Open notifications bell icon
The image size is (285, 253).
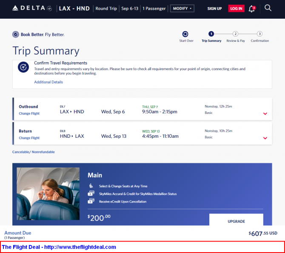(x=251, y=9)
